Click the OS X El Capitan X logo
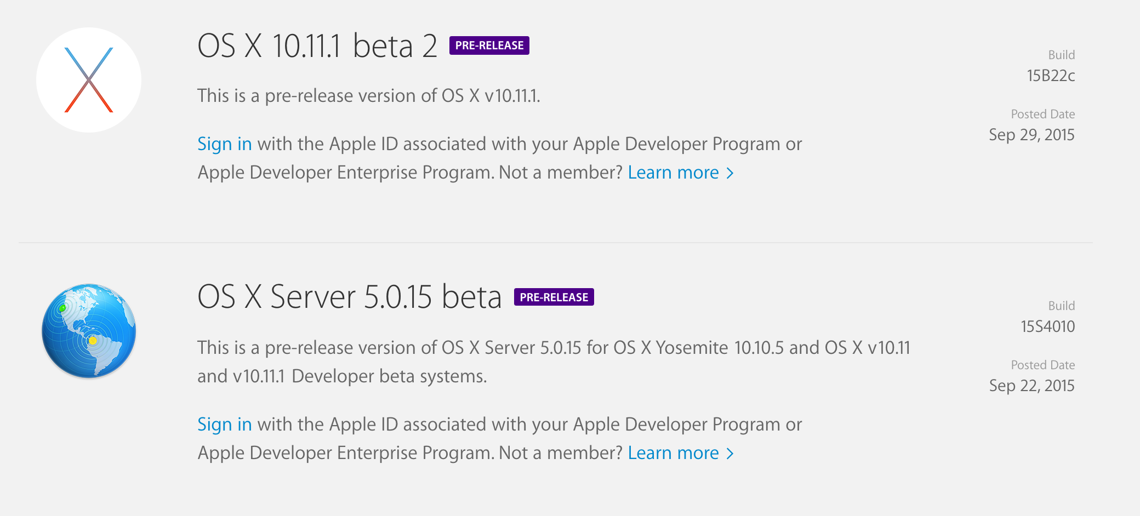1140x516 pixels. [89, 80]
